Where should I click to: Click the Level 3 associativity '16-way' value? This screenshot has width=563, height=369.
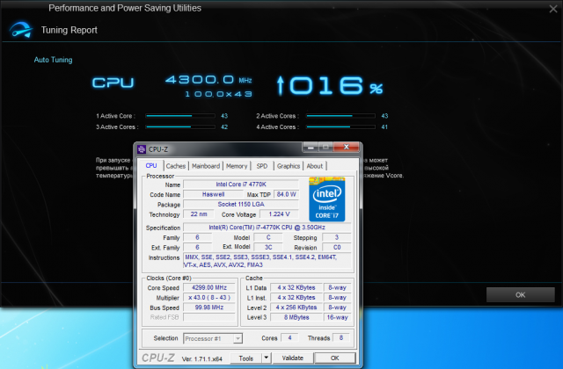[x=337, y=317]
